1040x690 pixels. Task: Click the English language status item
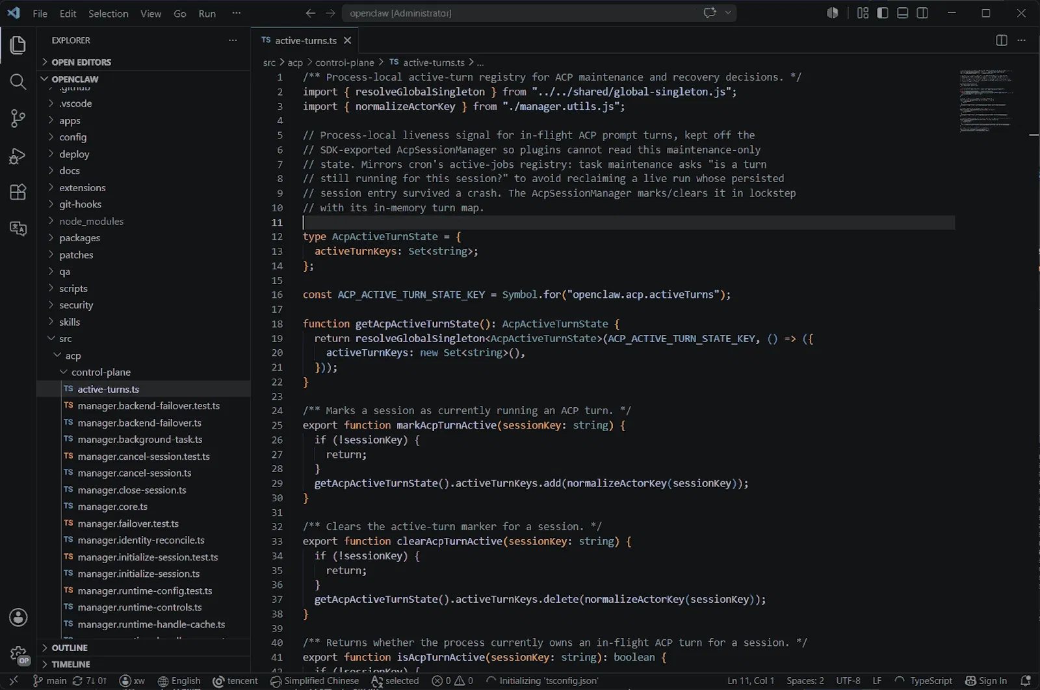pos(179,681)
